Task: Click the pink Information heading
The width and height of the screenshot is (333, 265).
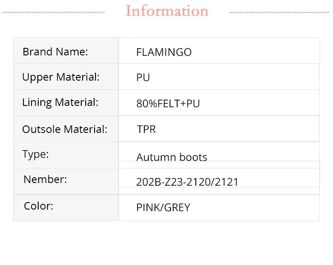Action: click(167, 11)
